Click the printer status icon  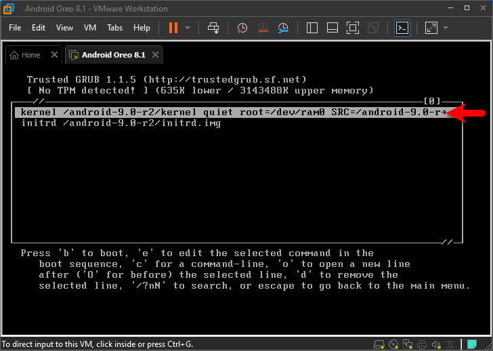coord(422,344)
